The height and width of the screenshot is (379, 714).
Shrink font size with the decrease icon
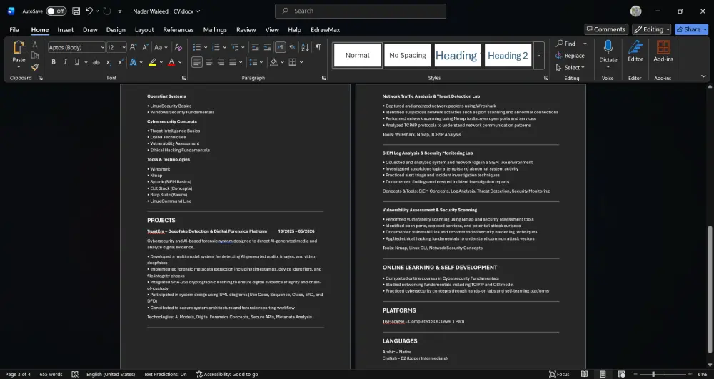point(145,47)
